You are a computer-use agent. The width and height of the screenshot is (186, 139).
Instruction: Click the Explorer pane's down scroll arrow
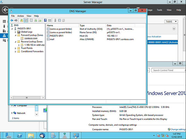[x=36, y=114]
